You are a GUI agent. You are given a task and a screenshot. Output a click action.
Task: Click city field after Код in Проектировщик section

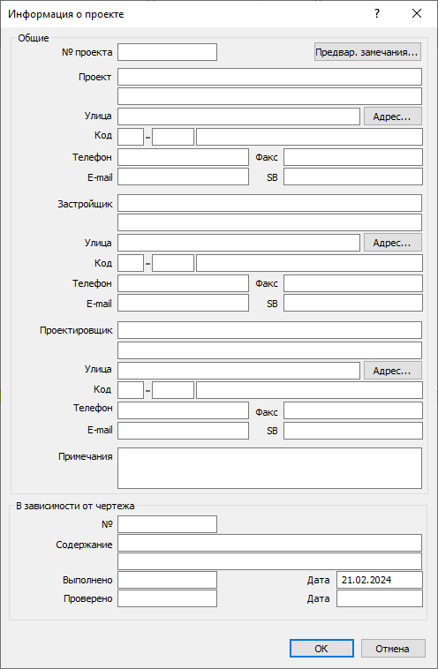pos(309,390)
